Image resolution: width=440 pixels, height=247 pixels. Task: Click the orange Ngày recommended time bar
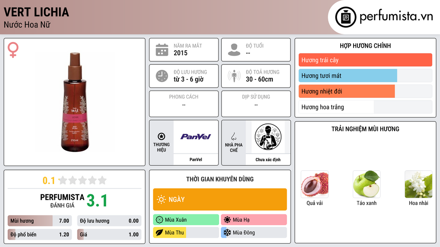coord(220,199)
